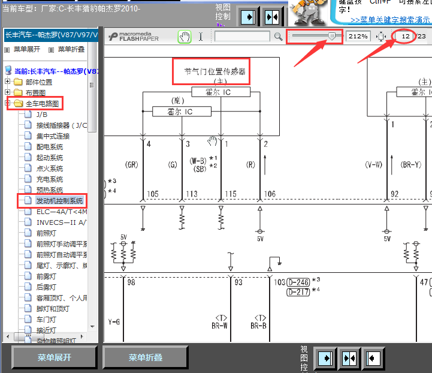The image size is (432, 373).
Task: Click the current vehicle 长丰汽车--帕杰罗 link
Action: (x=56, y=71)
